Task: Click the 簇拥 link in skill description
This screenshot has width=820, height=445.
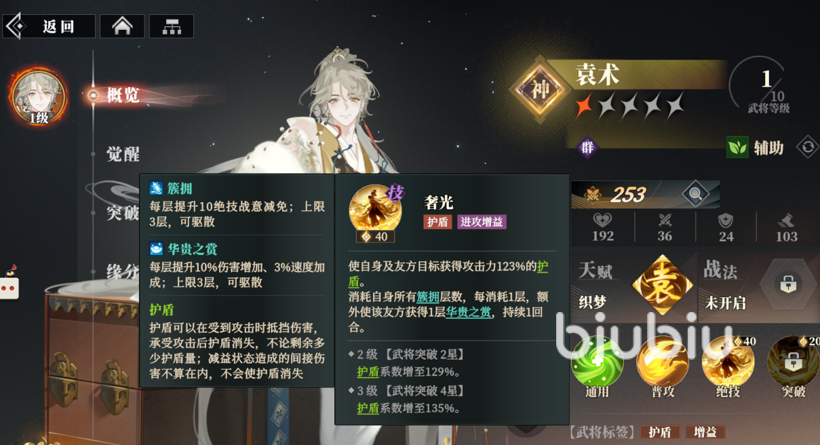Action: pyautogui.click(x=428, y=297)
